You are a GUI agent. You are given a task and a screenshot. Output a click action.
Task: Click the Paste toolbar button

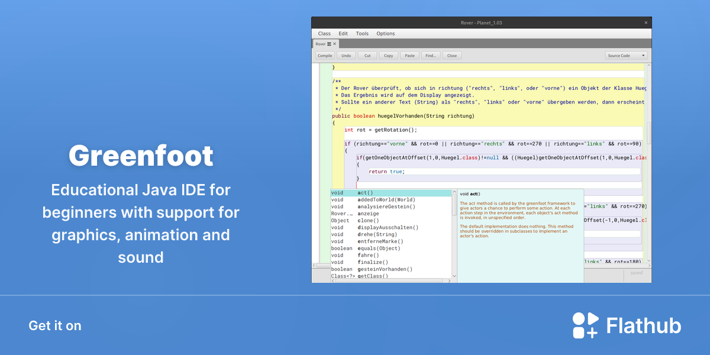(409, 56)
